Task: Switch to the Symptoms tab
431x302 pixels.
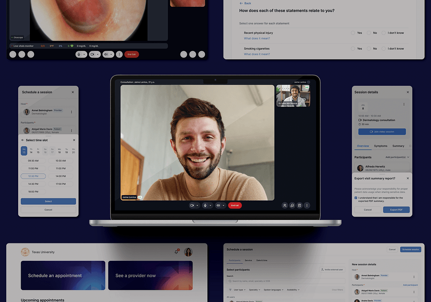Action: click(x=381, y=146)
